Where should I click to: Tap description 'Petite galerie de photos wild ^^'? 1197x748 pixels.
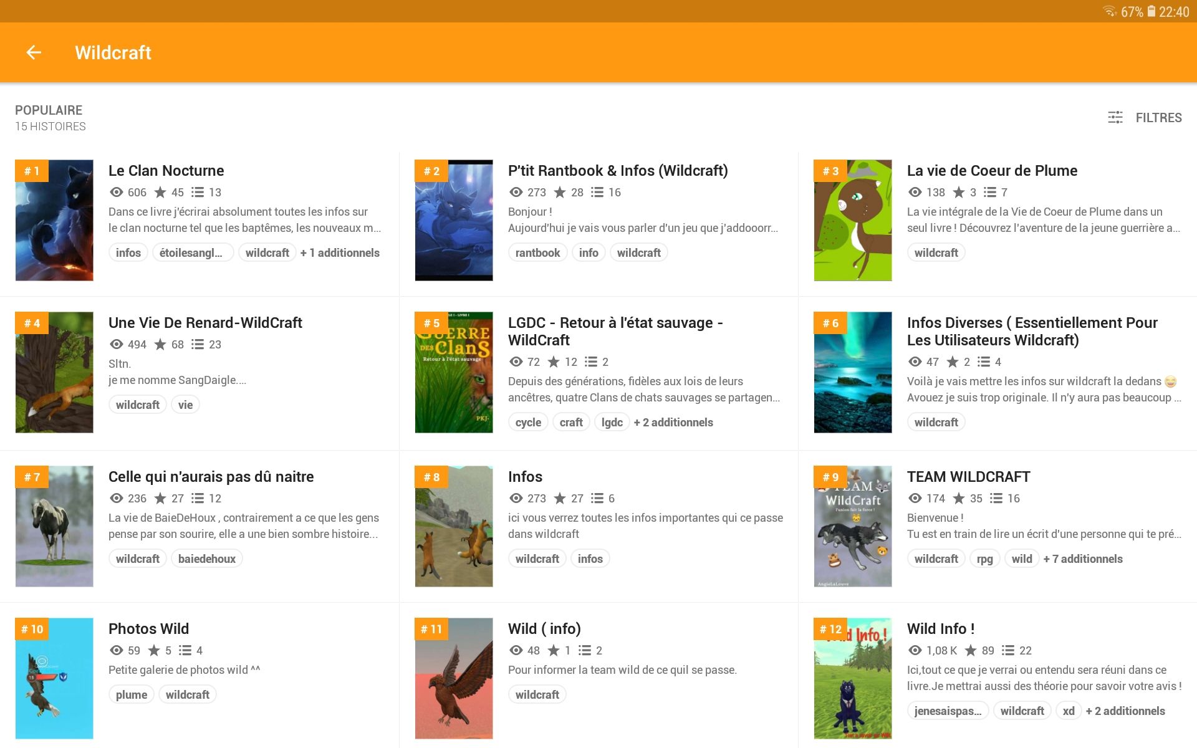tap(184, 669)
